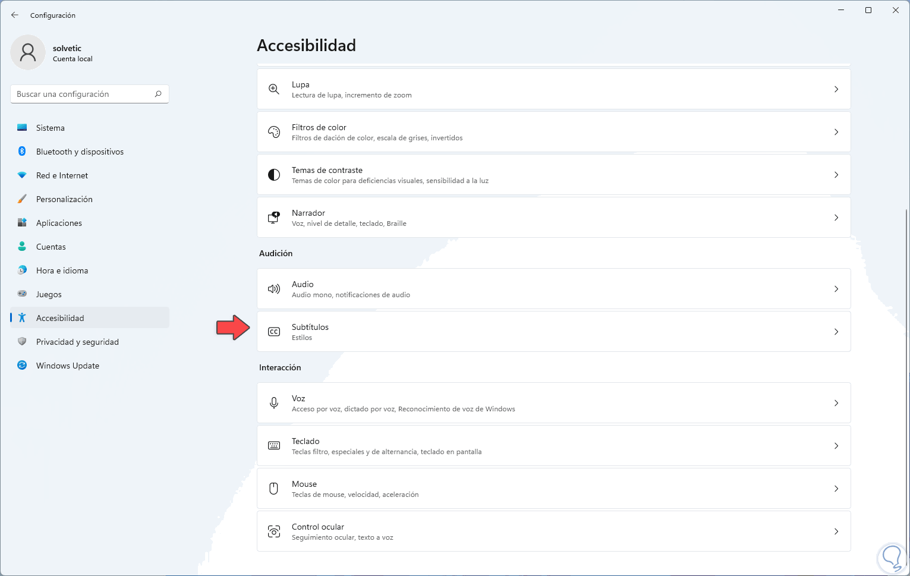Click the Control ocular eye-tracking icon
Screen dimensions: 910x576
coord(274,531)
